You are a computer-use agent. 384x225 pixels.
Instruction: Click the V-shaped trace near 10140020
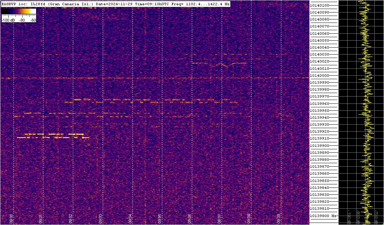click(219, 64)
